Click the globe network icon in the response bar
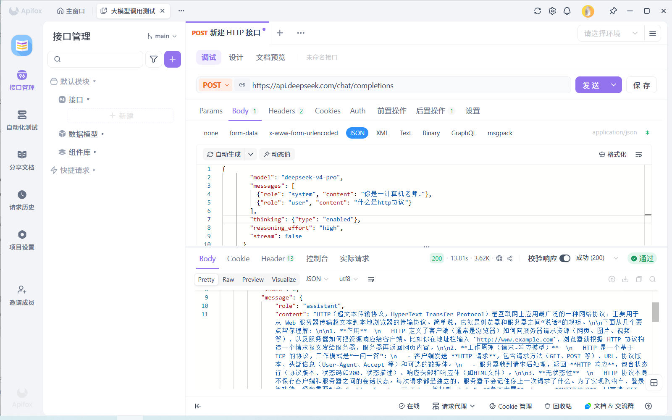Viewport: 672px width, 420px height. coord(499,258)
